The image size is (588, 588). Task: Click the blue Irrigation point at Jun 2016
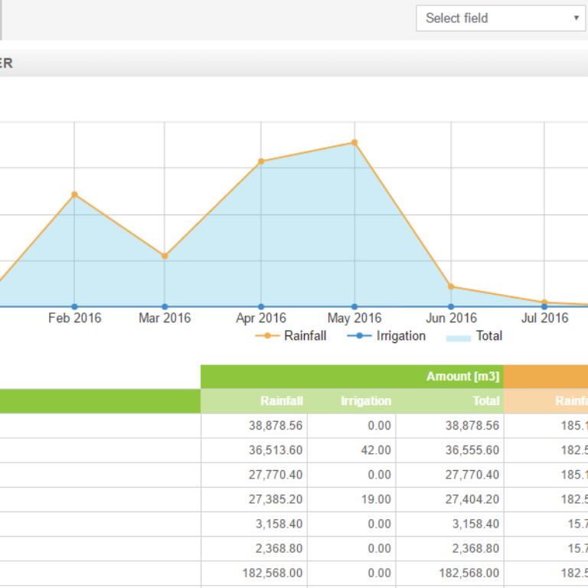pos(451,307)
